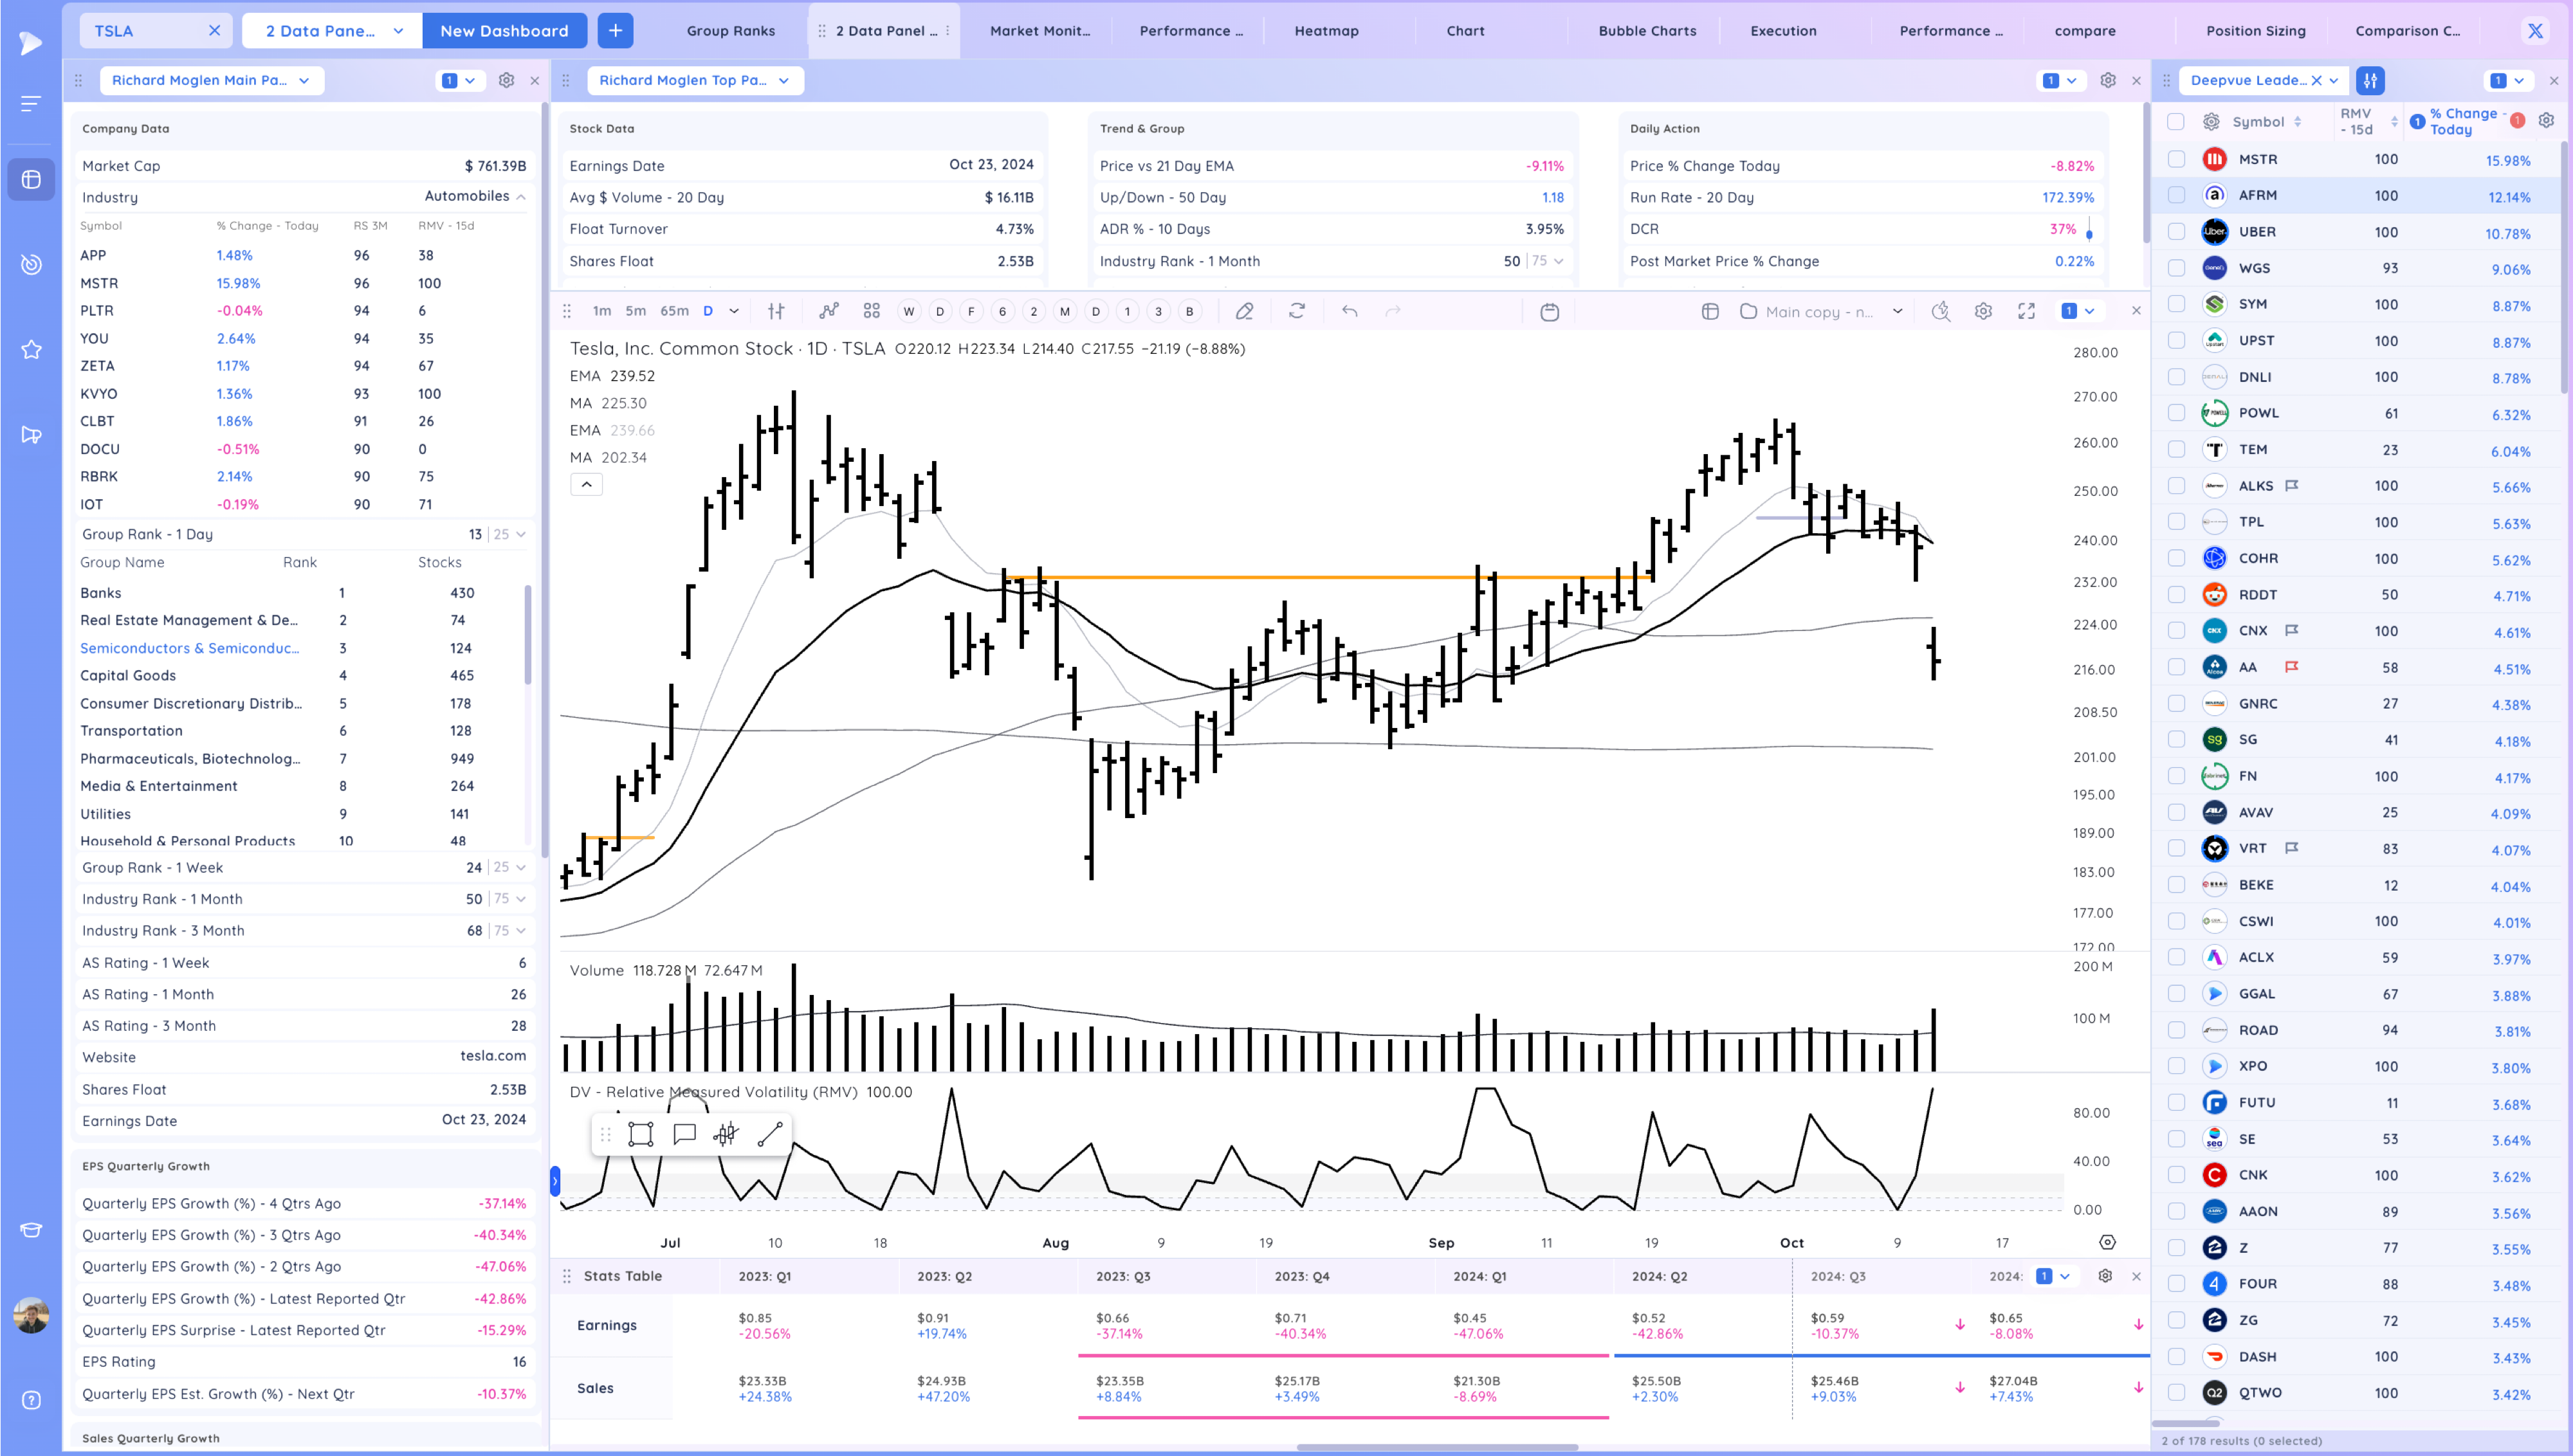Click the chart bar style icon
Image resolution: width=2573 pixels, height=1456 pixels.
776,311
